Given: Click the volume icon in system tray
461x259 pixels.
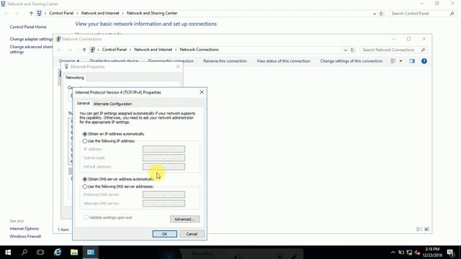Looking at the screenshot, I should 417,253.
